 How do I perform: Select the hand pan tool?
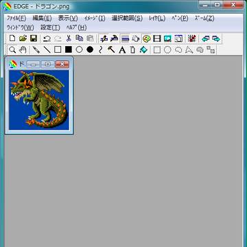(x=23, y=49)
